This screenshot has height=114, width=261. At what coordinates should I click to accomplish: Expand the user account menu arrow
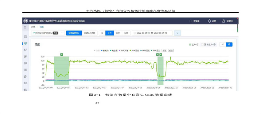pos(235,21)
